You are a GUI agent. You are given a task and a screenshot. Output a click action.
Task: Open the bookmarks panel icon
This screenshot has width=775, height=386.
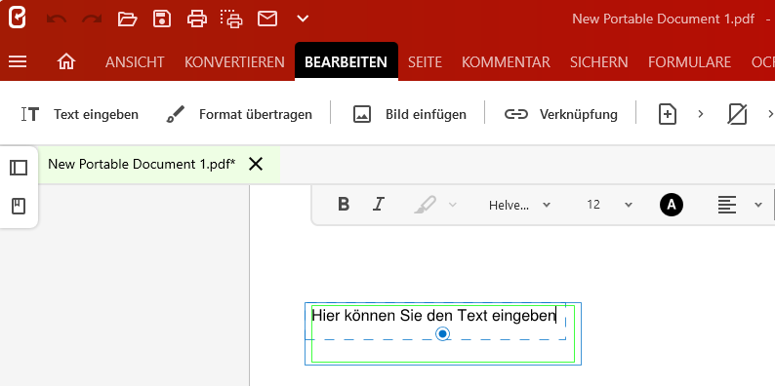(19, 207)
